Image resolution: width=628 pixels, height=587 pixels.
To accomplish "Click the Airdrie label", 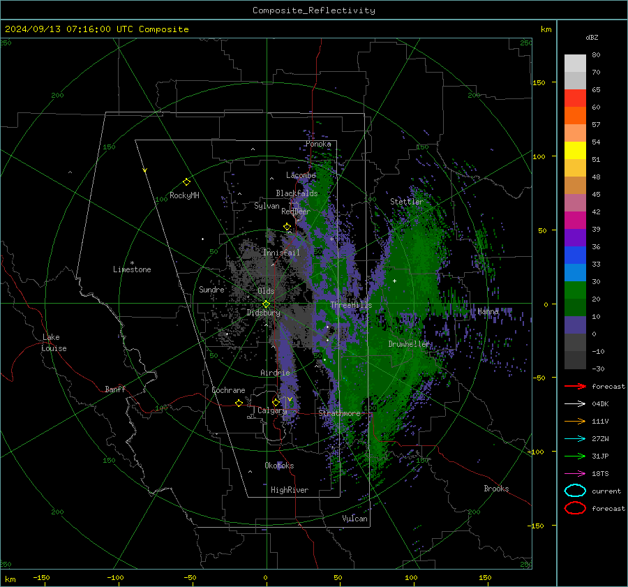I will [x=275, y=373].
